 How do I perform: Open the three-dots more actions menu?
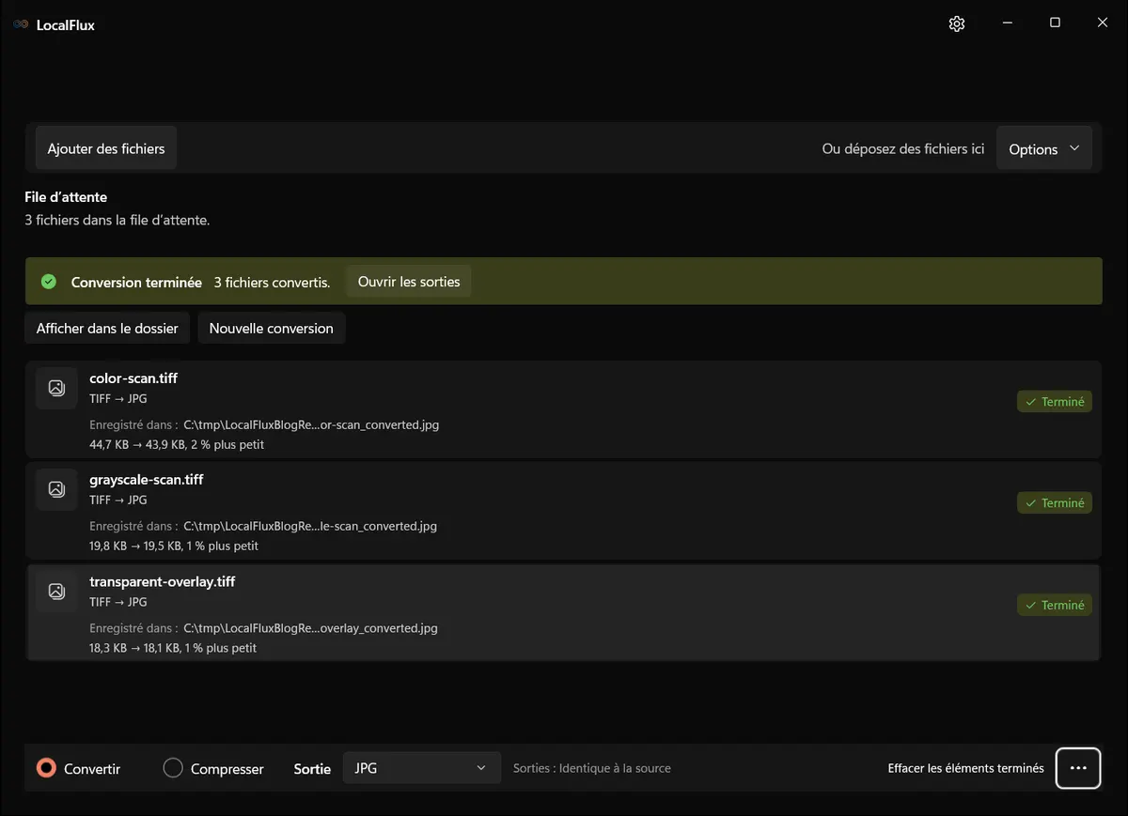click(1078, 768)
